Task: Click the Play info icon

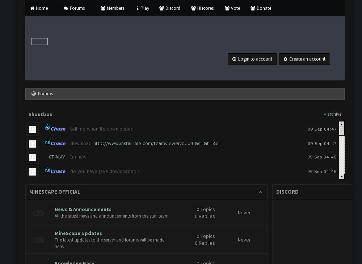Action: coord(138,8)
